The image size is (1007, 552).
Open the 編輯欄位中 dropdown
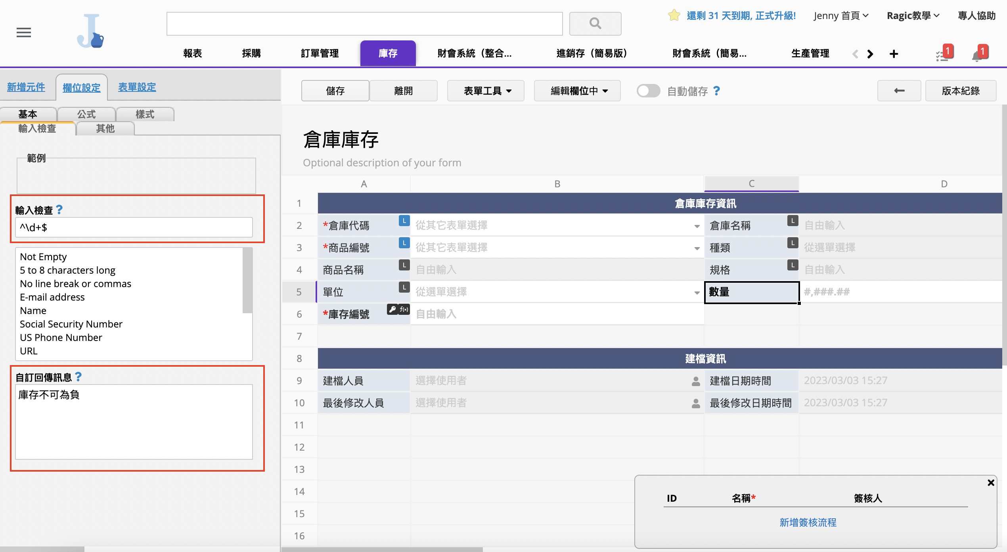(x=577, y=91)
